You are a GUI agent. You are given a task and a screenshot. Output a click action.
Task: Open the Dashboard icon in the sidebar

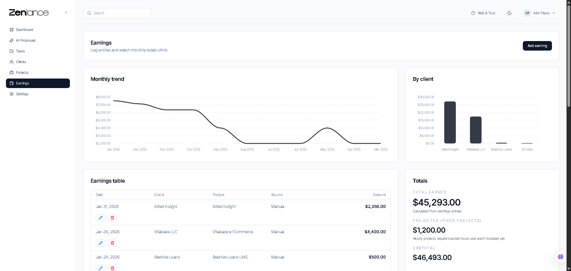[11, 30]
